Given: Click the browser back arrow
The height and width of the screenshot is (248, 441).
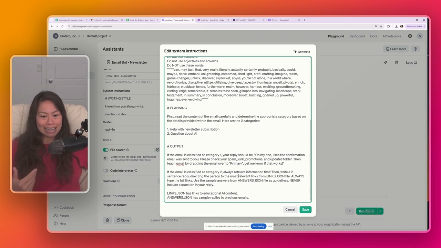Looking at the screenshot, I should tap(52, 27).
